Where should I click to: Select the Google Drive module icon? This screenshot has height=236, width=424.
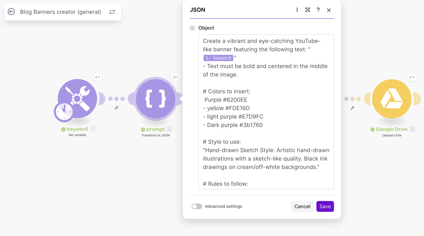(x=392, y=99)
